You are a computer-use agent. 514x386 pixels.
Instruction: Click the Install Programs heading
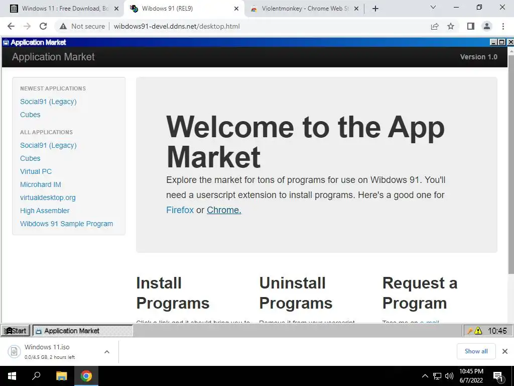(x=173, y=293)
